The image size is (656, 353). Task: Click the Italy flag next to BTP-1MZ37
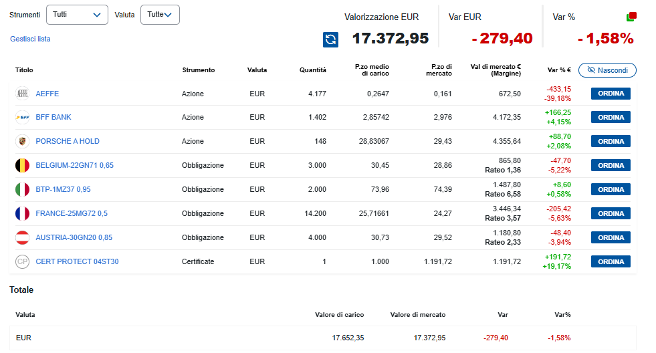(x=23, y=189)
